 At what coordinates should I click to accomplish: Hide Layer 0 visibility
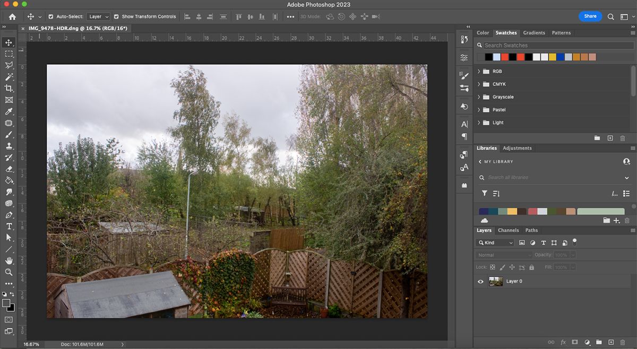coord(480,281)
